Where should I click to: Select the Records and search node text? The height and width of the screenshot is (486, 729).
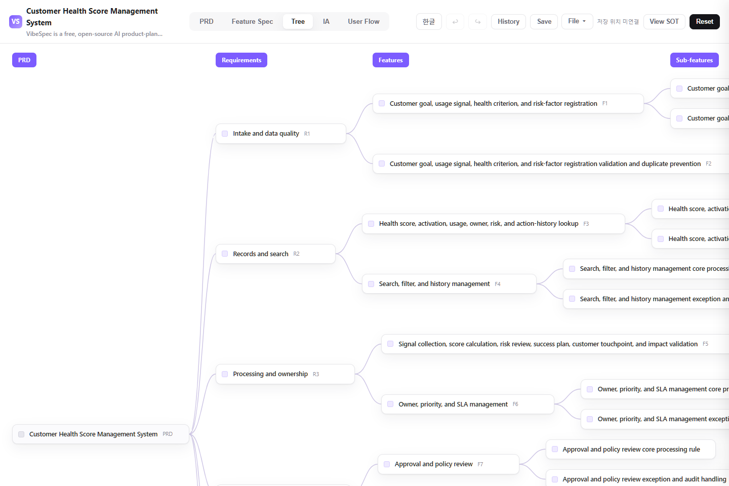tap(261, 254)
